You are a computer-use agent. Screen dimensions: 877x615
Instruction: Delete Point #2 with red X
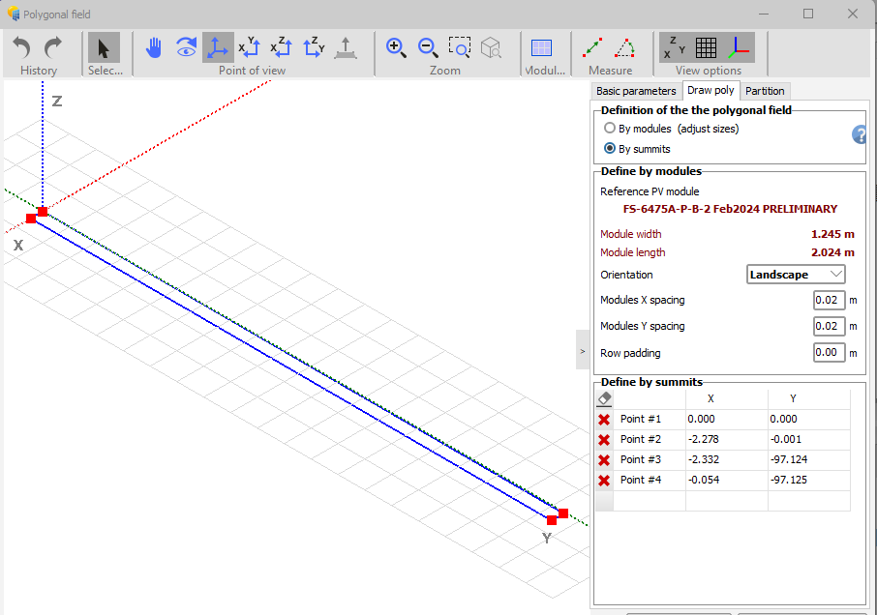point(604,440)
